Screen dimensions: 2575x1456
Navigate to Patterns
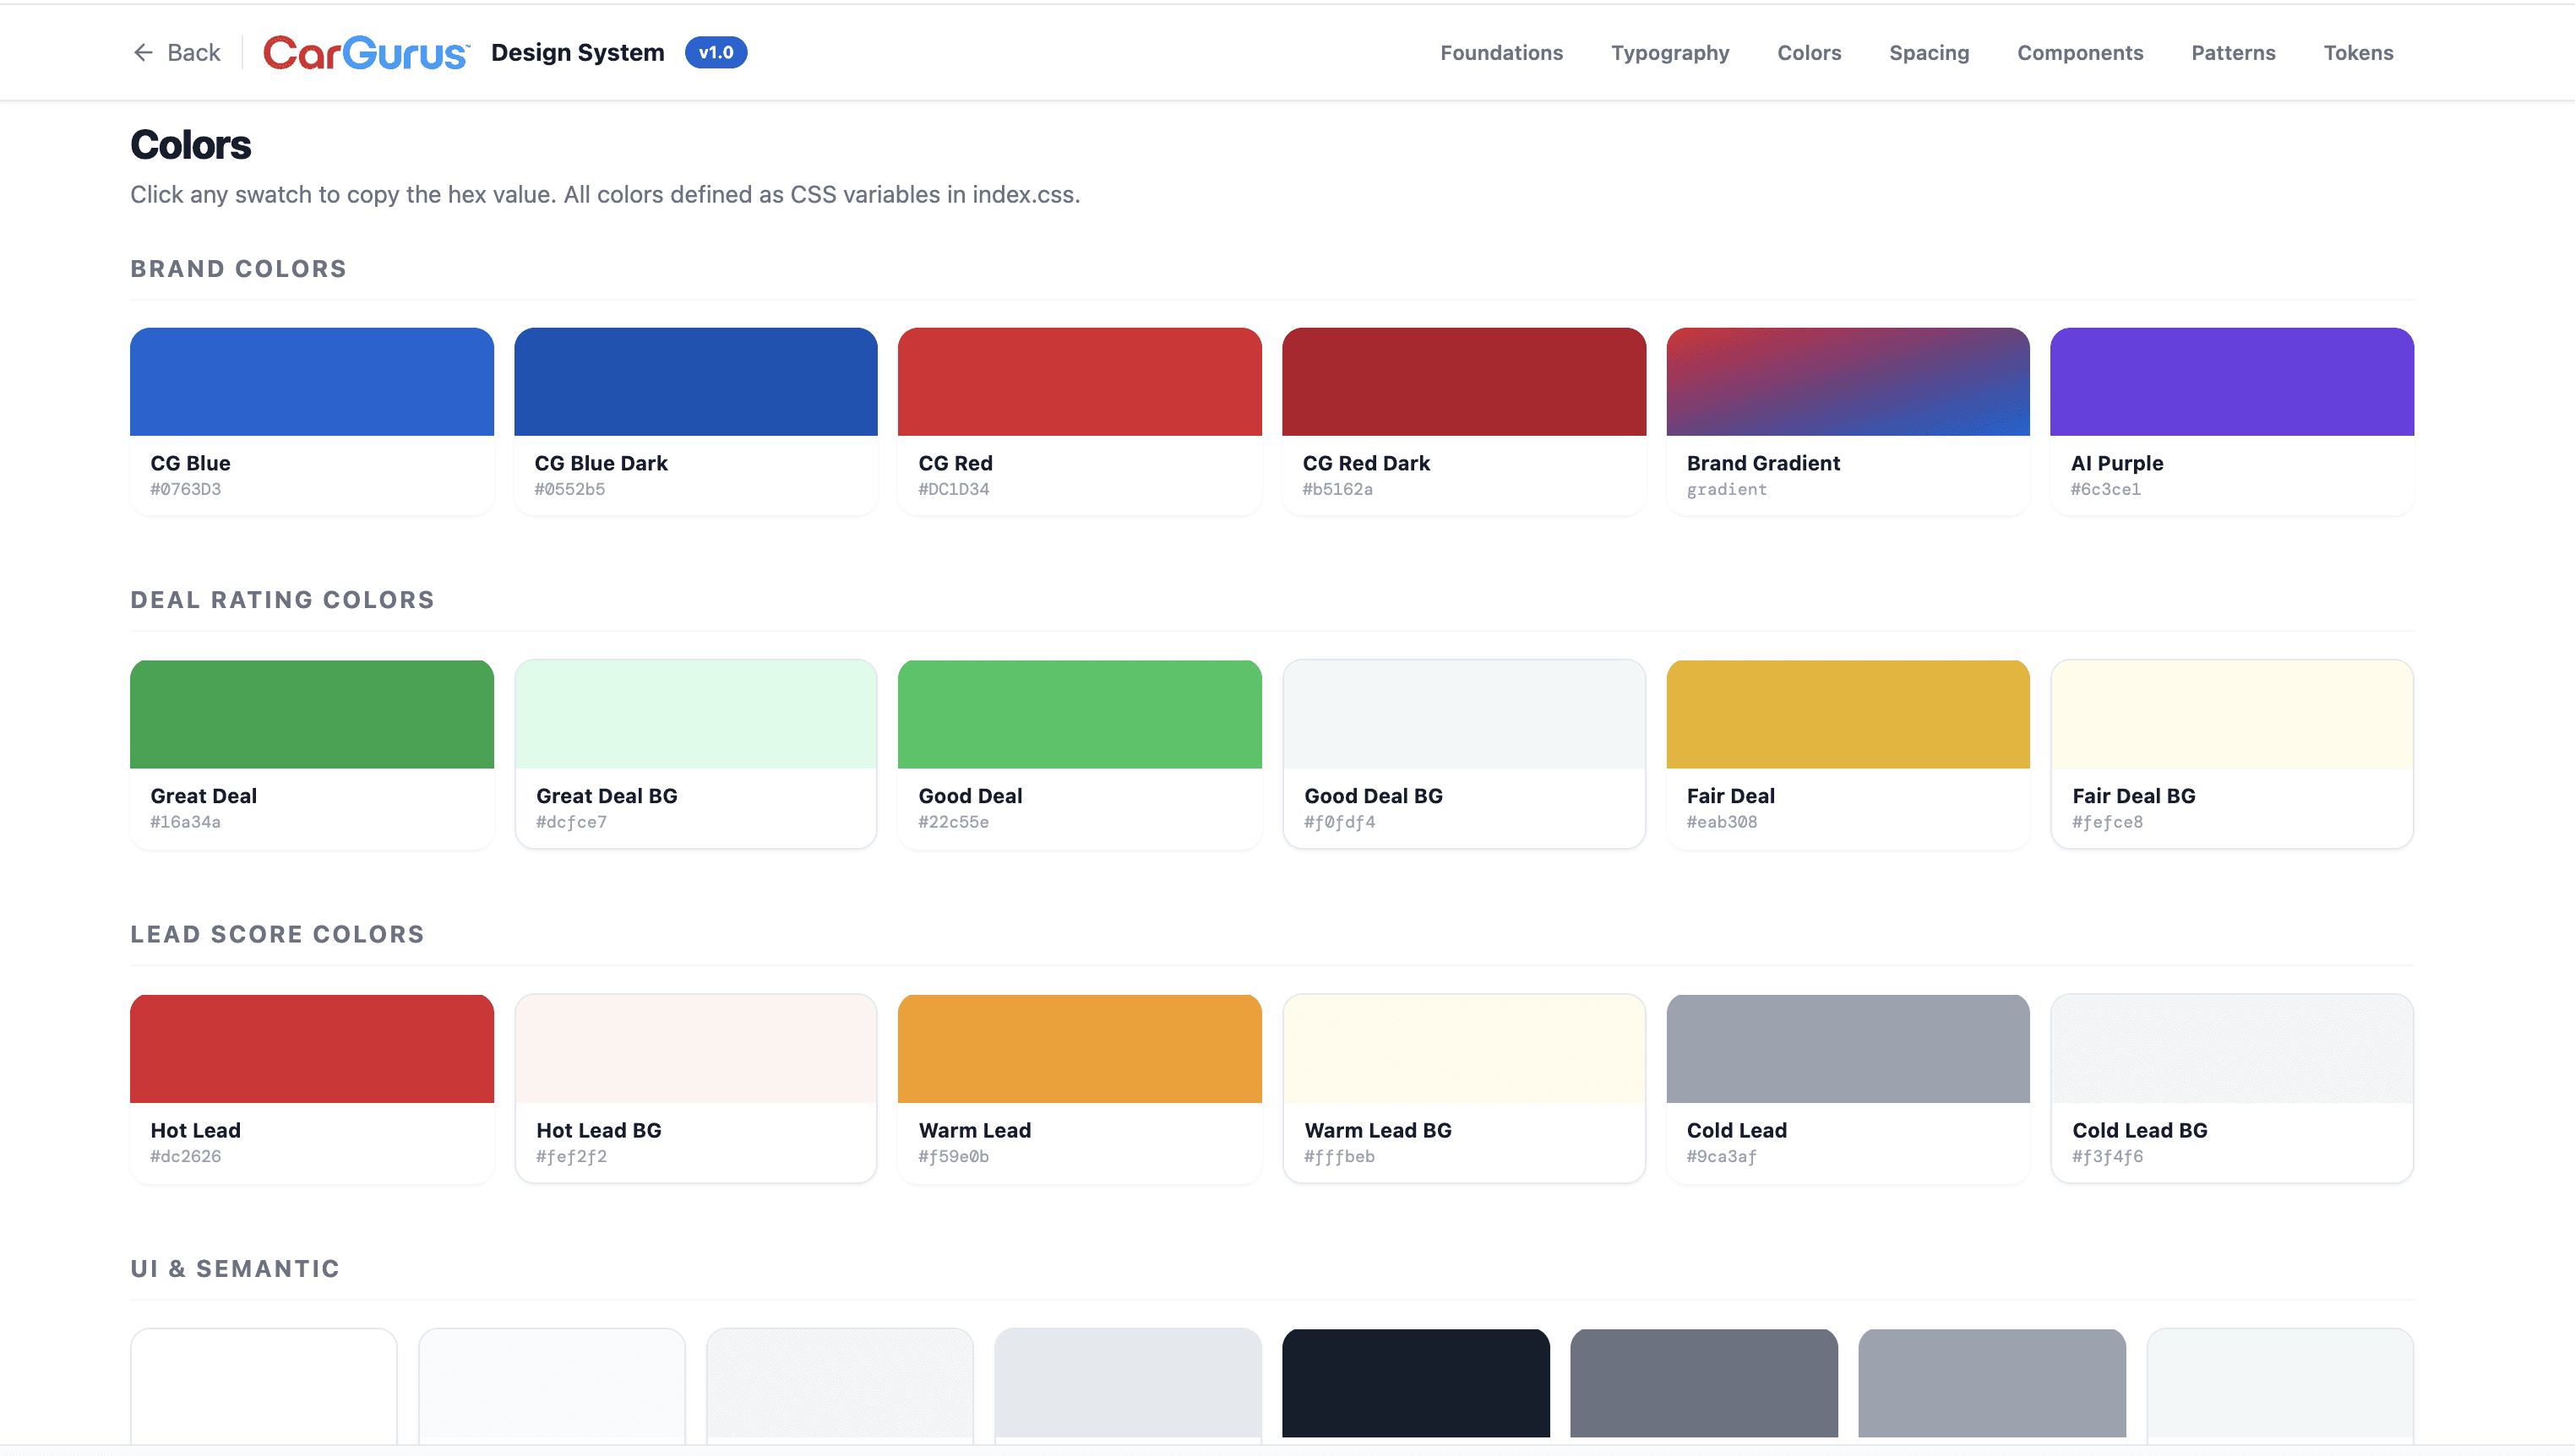click(x=2232, y=52)
